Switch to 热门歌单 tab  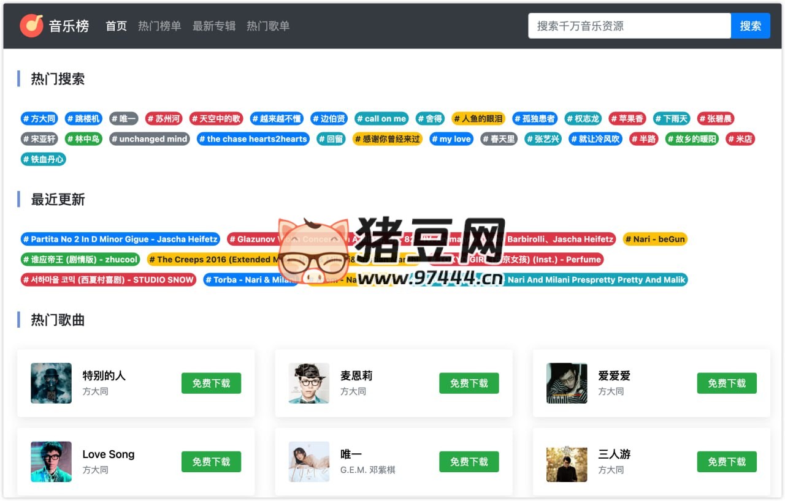268,26
